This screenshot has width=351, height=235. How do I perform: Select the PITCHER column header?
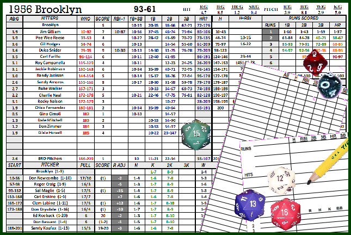51,164
